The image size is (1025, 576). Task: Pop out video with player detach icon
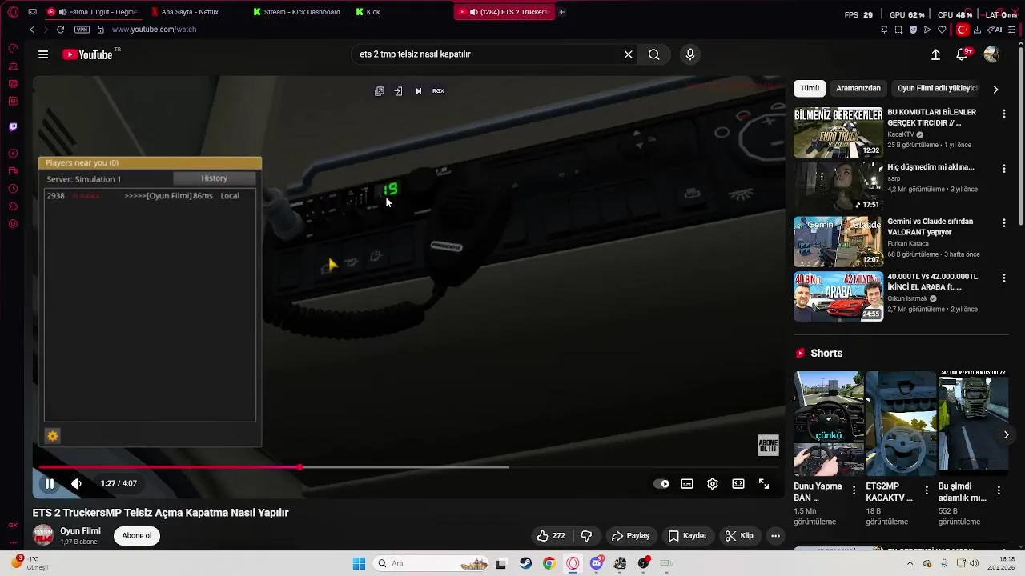[380, 91]
